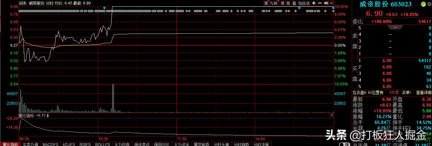Open the 分时决策 tab

click(x=262, y=144)
